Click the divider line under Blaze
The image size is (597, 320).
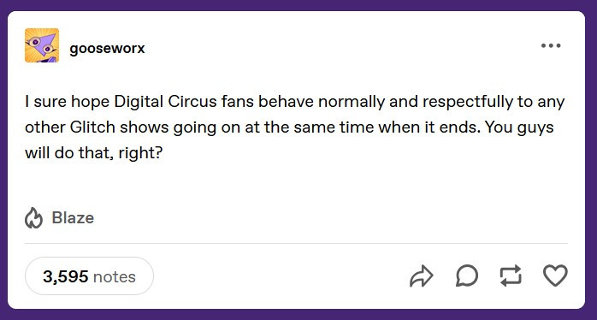296,243
